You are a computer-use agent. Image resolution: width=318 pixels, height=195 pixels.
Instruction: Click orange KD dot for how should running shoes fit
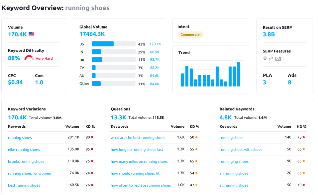pyautogui.click(x=196, y=173)
